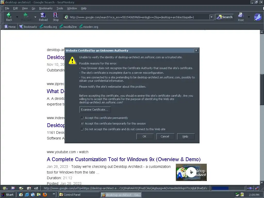Open the View menu
Image resolution: width=264 pixels, height=198 pixels.
pos(25,8)
